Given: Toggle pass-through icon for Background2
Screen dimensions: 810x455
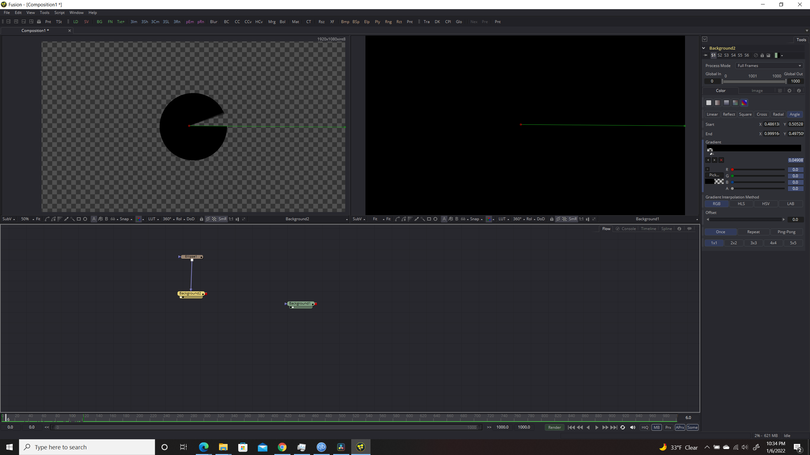Looking at the screenshot, I should (756, 55).
